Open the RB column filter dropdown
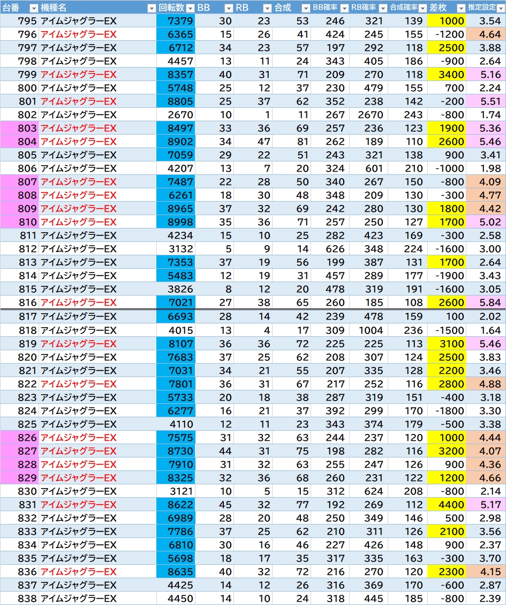The image size is (506, 605). 267,8
